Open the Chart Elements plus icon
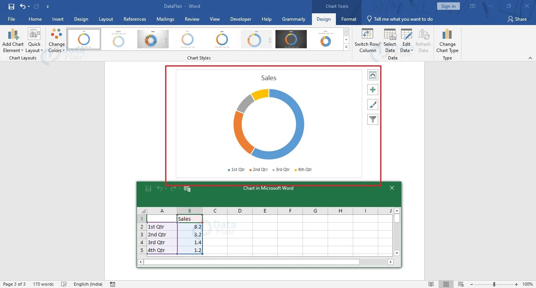 [372, 89]
